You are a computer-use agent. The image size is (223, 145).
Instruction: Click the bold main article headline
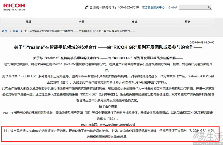pyautogui.click(x=108, y=47)
